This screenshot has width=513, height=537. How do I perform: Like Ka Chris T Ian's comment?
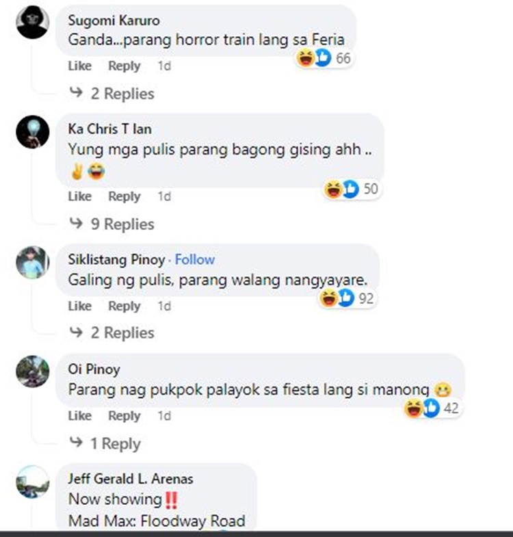pos(80,196)
